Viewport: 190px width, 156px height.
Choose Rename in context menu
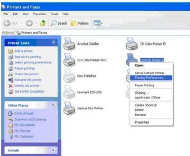click(x=151, y=115)
